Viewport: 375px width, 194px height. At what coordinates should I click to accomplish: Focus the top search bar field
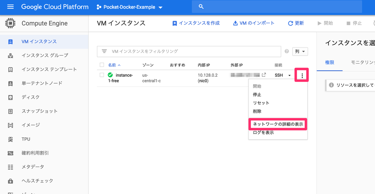(x=277, y=7)
